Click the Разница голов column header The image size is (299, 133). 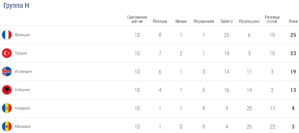272,19
